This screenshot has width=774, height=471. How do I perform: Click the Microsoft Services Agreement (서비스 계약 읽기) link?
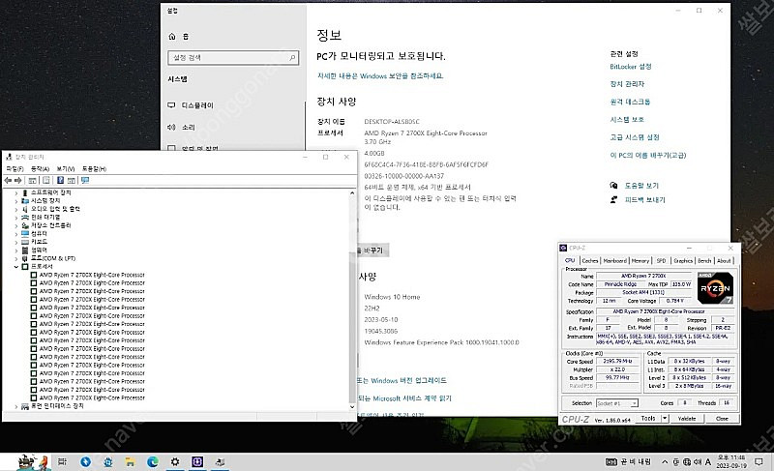point(404,398)
